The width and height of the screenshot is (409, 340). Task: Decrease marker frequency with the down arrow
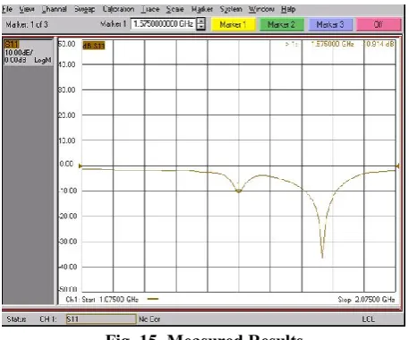[x=201, y=27]
